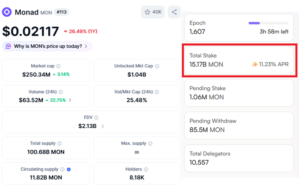Click the $0.02117 price value

click(x=30, y=31)
